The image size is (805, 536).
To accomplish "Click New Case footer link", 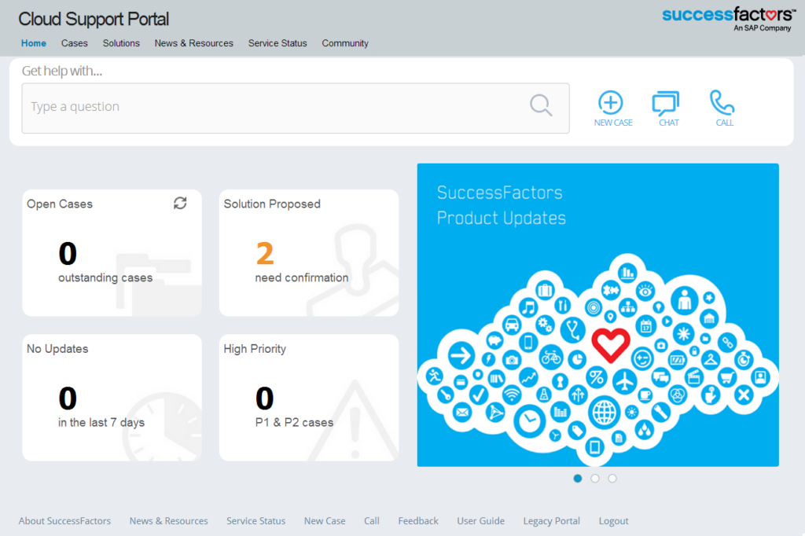I will (x=325, y=520).
